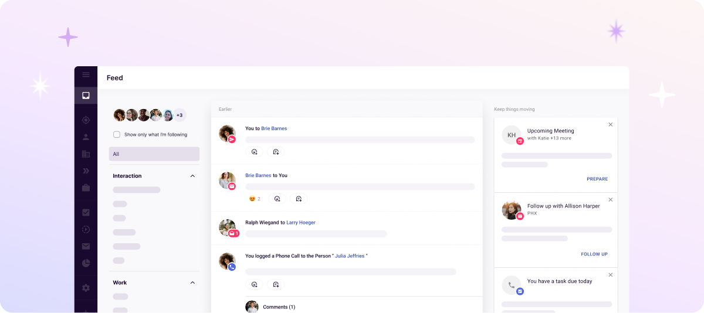Open the Julia Jeffries link
The image size is (704, 313).
pos(350,256)
